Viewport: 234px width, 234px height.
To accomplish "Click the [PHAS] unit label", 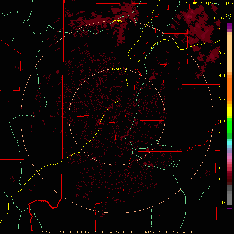I will click(x=220, y=18).
